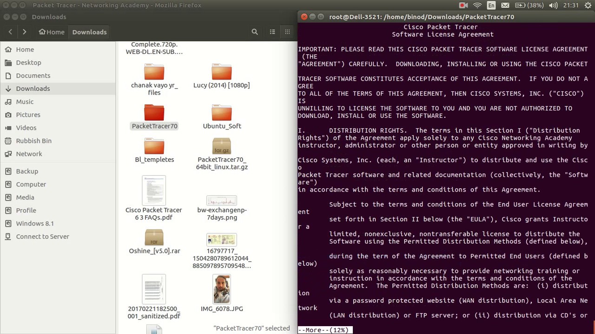The height and width of the screenshot is (334, 595).
Task: Open Documents in the sidebar
Action: (33, 75)
